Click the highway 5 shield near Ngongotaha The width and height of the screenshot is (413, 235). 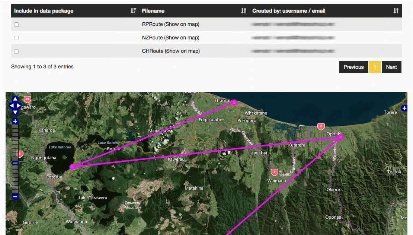coord(20,154)
